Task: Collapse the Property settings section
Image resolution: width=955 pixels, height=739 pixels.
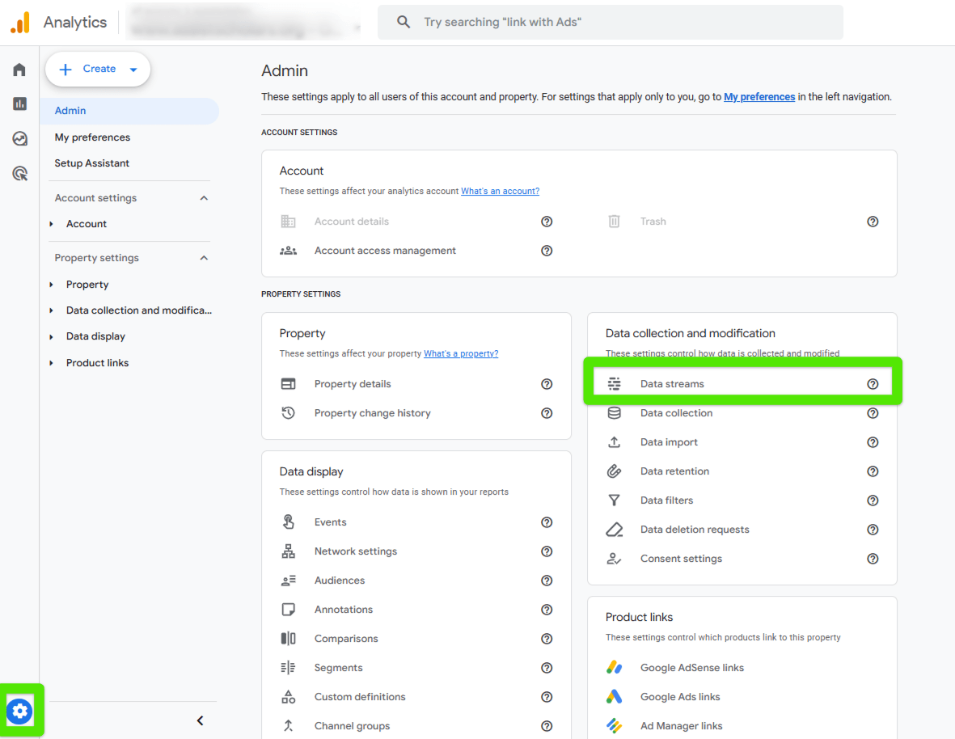Action: pos(204,258)
